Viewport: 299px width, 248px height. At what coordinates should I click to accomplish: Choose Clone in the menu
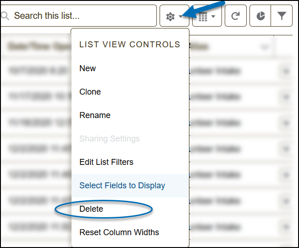90,92
